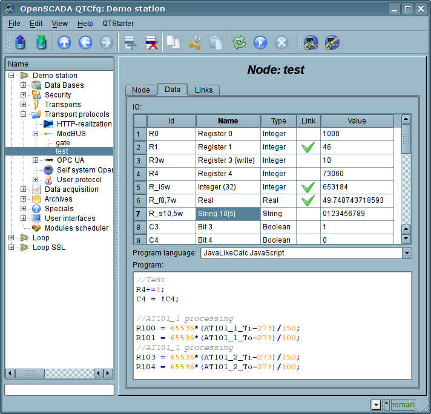Toggle the Link checkmark for R_f8,7w row
Screen dimensions: 431x414
[308, 200]
